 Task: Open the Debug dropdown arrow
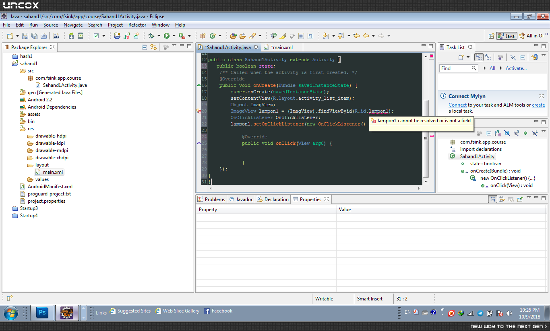(159, 36)
